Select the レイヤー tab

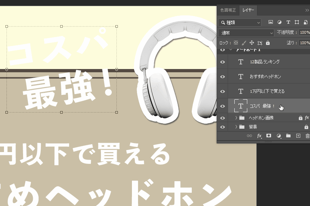coord(248,10)
